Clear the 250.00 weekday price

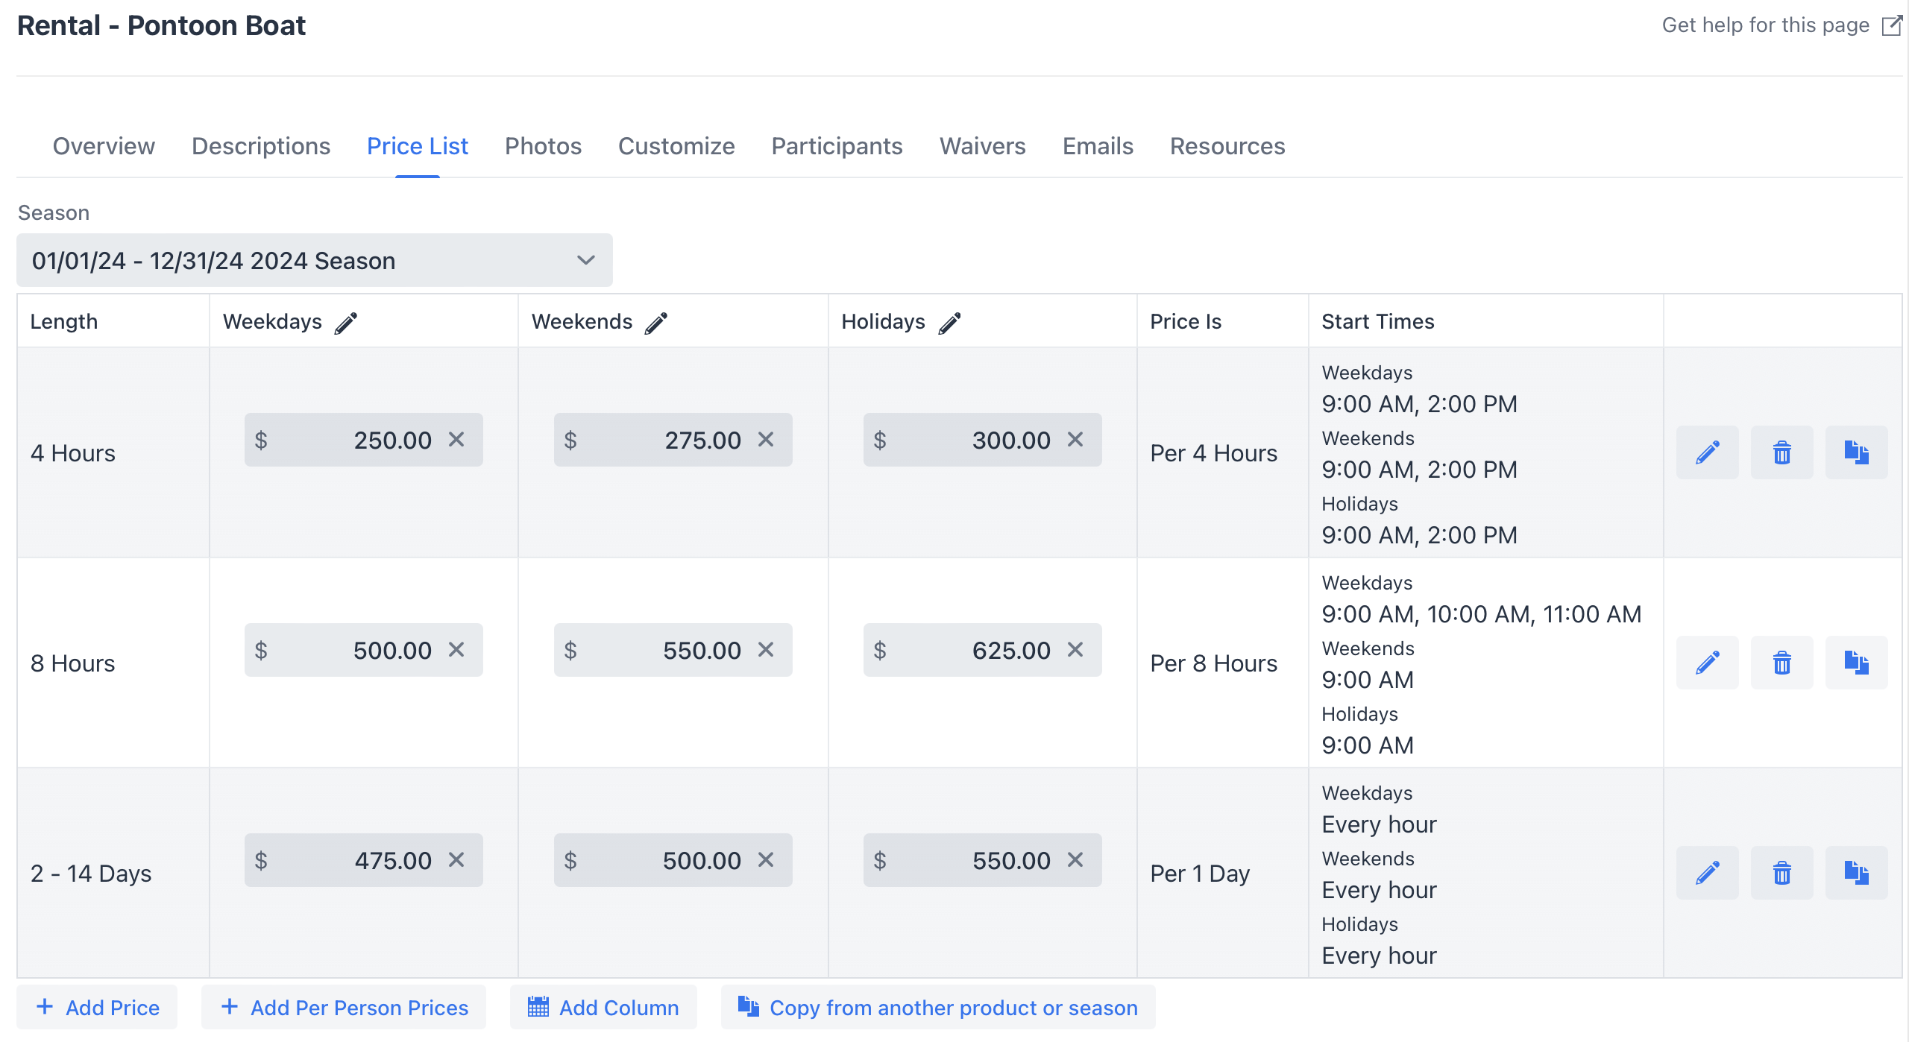tap(456, 440)
